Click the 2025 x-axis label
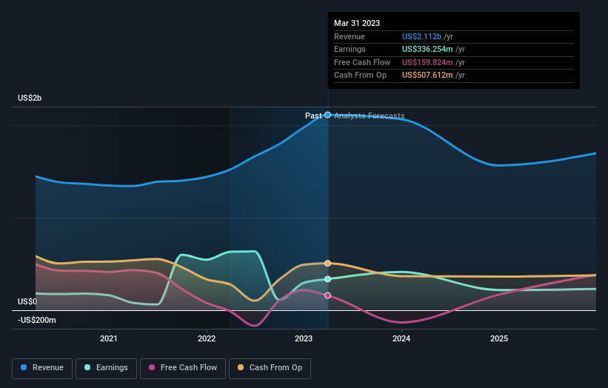The image size is (608, 388). [499, 338]
